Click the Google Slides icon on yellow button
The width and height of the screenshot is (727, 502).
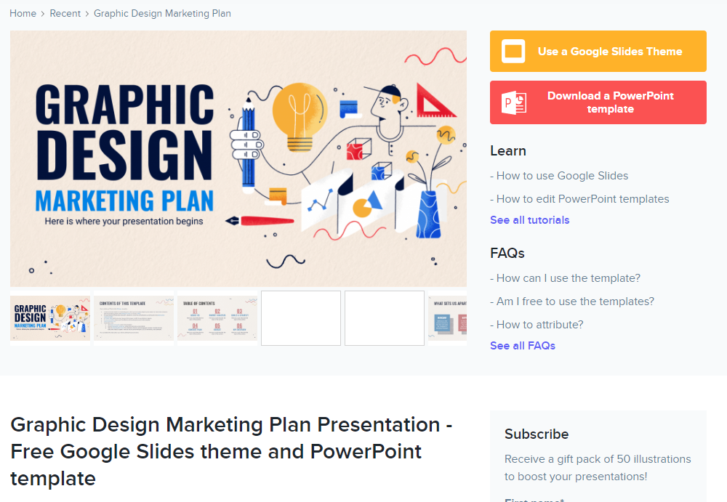[513, 51]
